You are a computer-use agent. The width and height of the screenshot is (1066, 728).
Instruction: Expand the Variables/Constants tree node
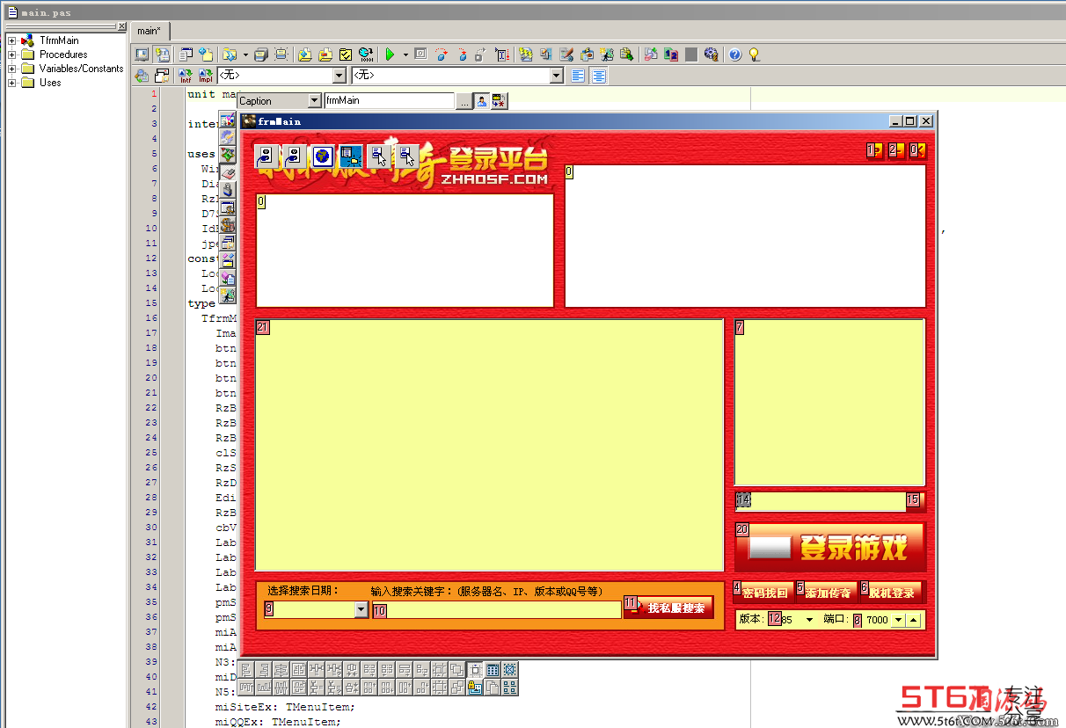click(x=12, y=69)
